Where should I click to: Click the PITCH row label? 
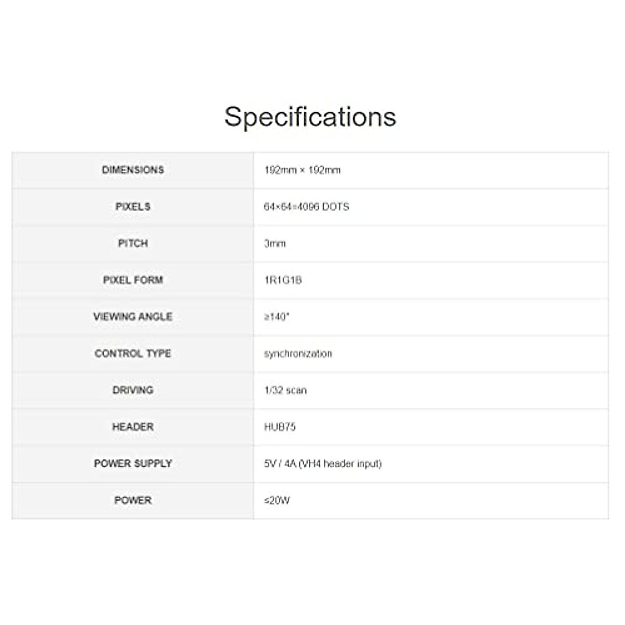[133, 243]
